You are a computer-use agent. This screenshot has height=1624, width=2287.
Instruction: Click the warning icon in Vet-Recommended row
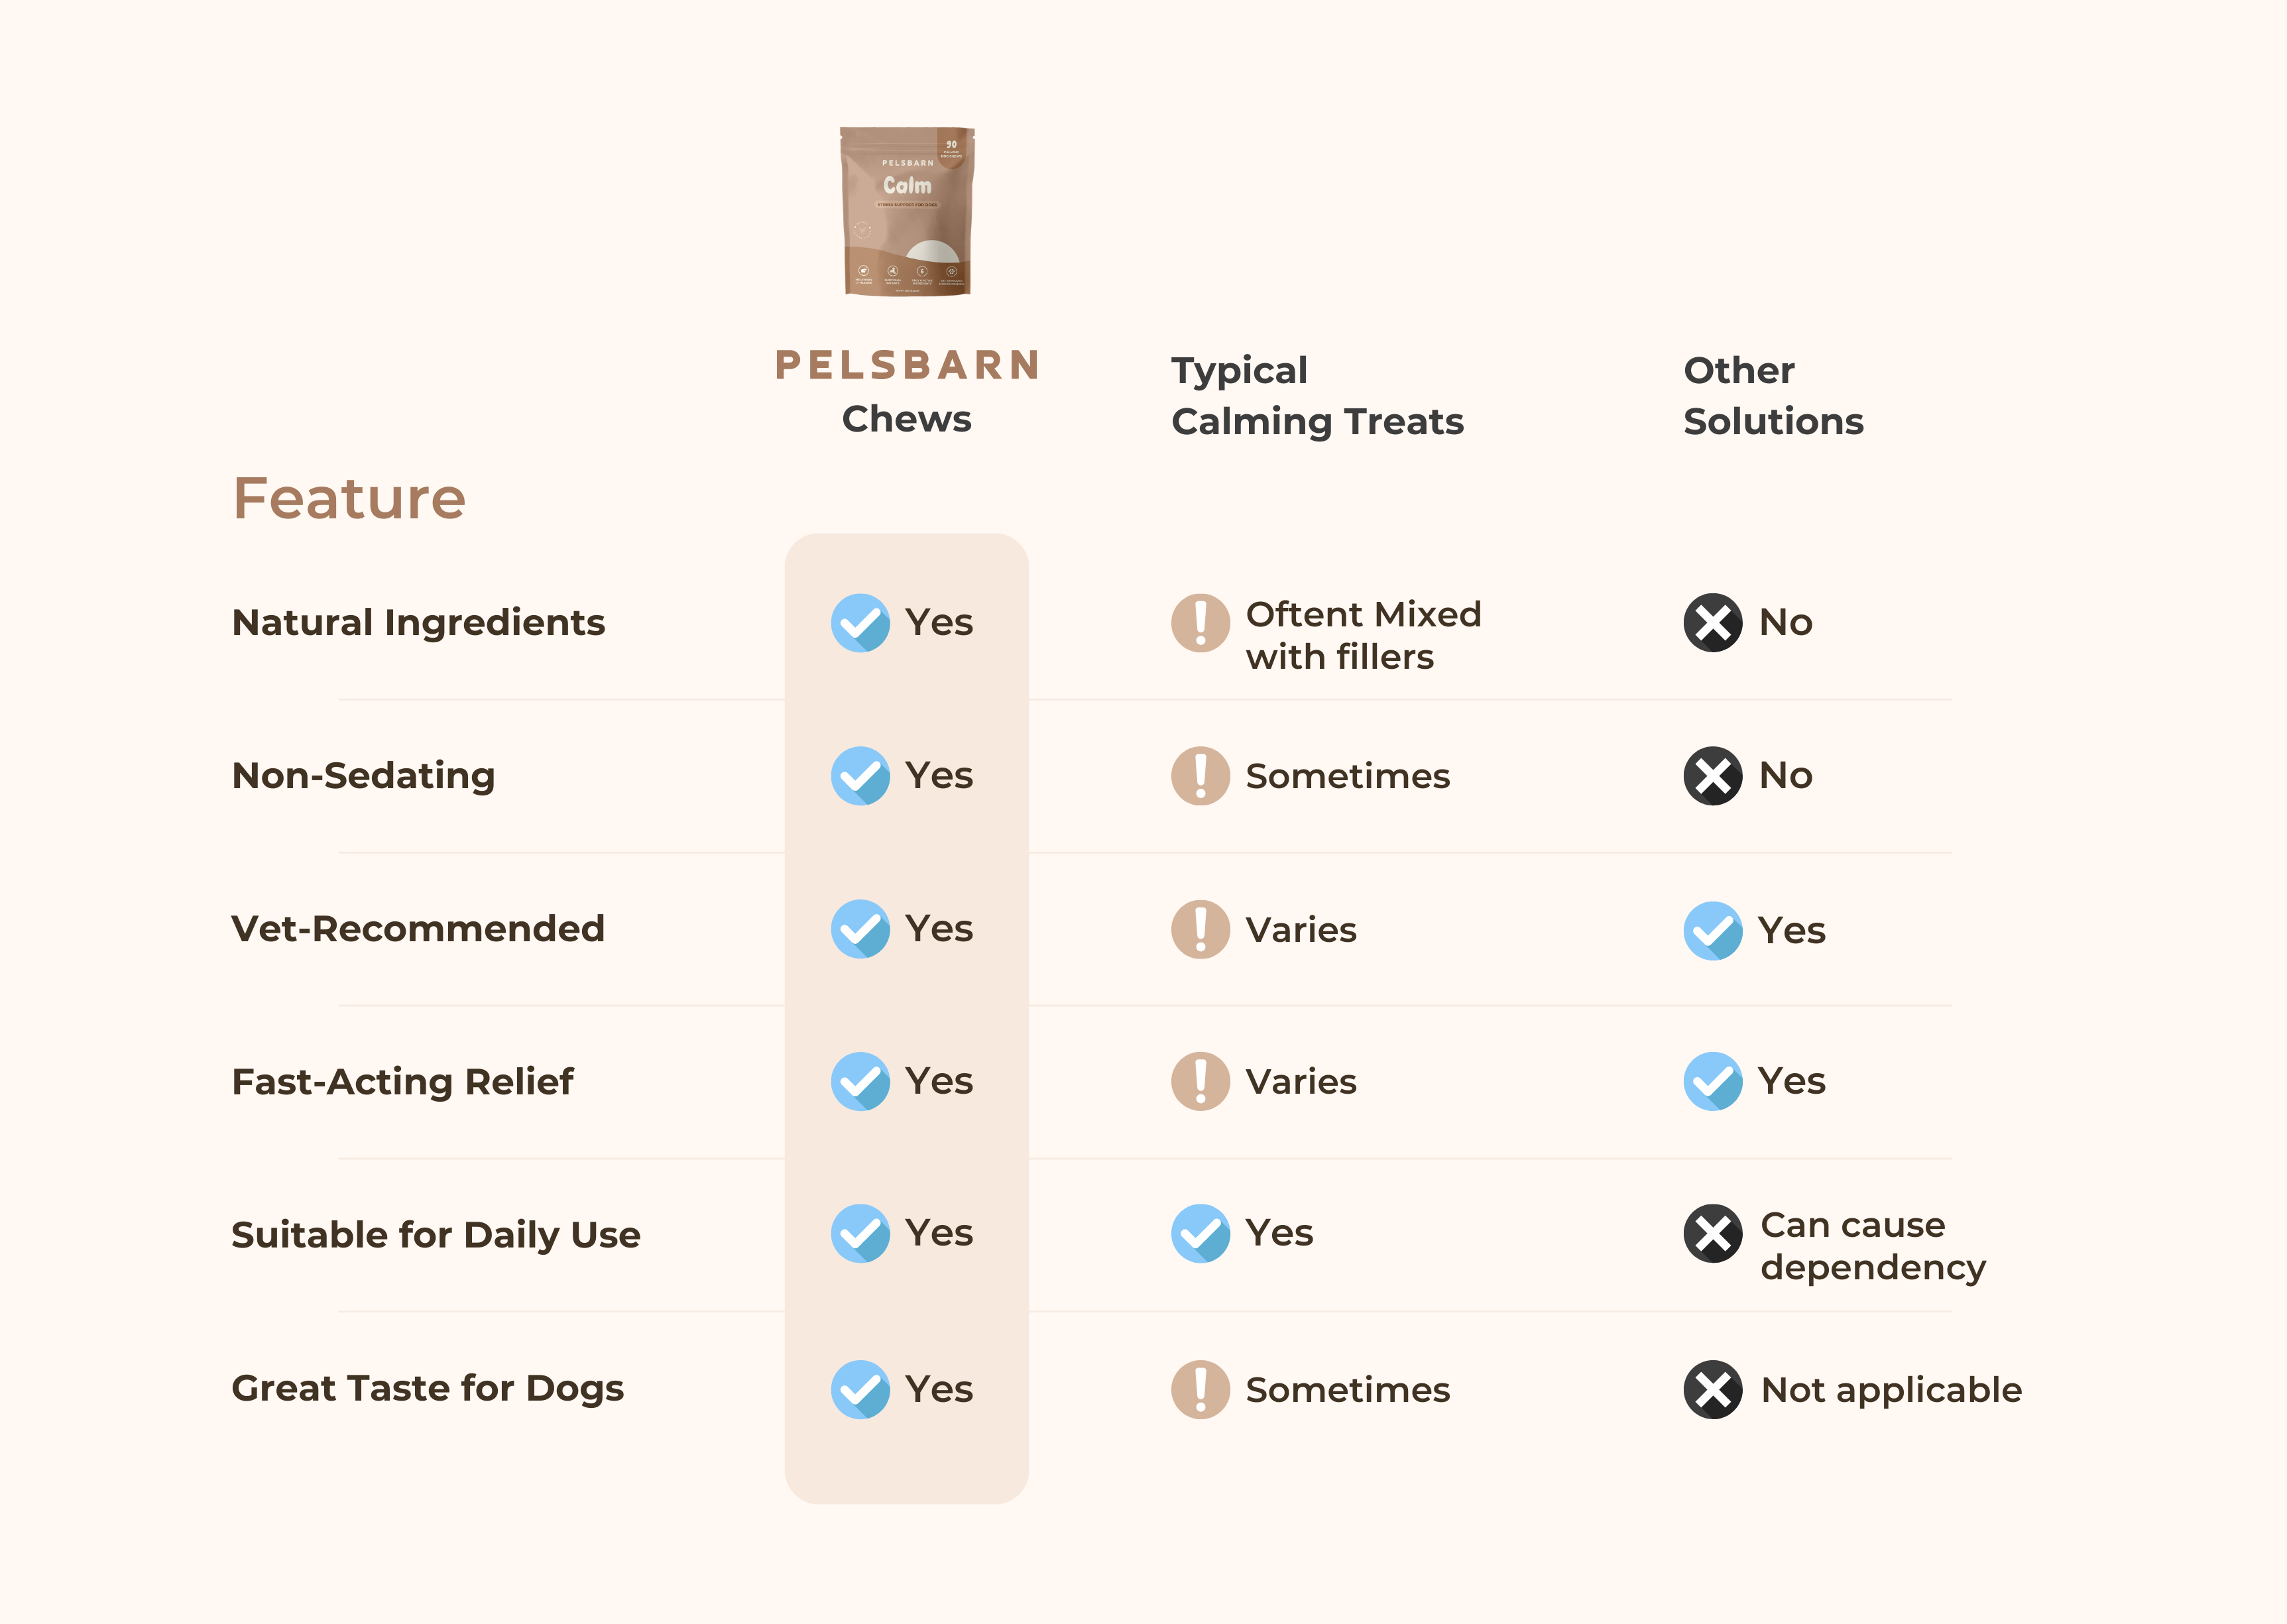pyautogui.click(x=1200, y=929)
